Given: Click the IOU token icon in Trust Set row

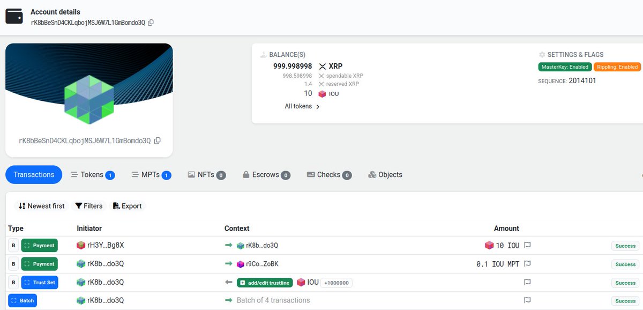Looking at the screenshot, I should (x=301, y=282).
